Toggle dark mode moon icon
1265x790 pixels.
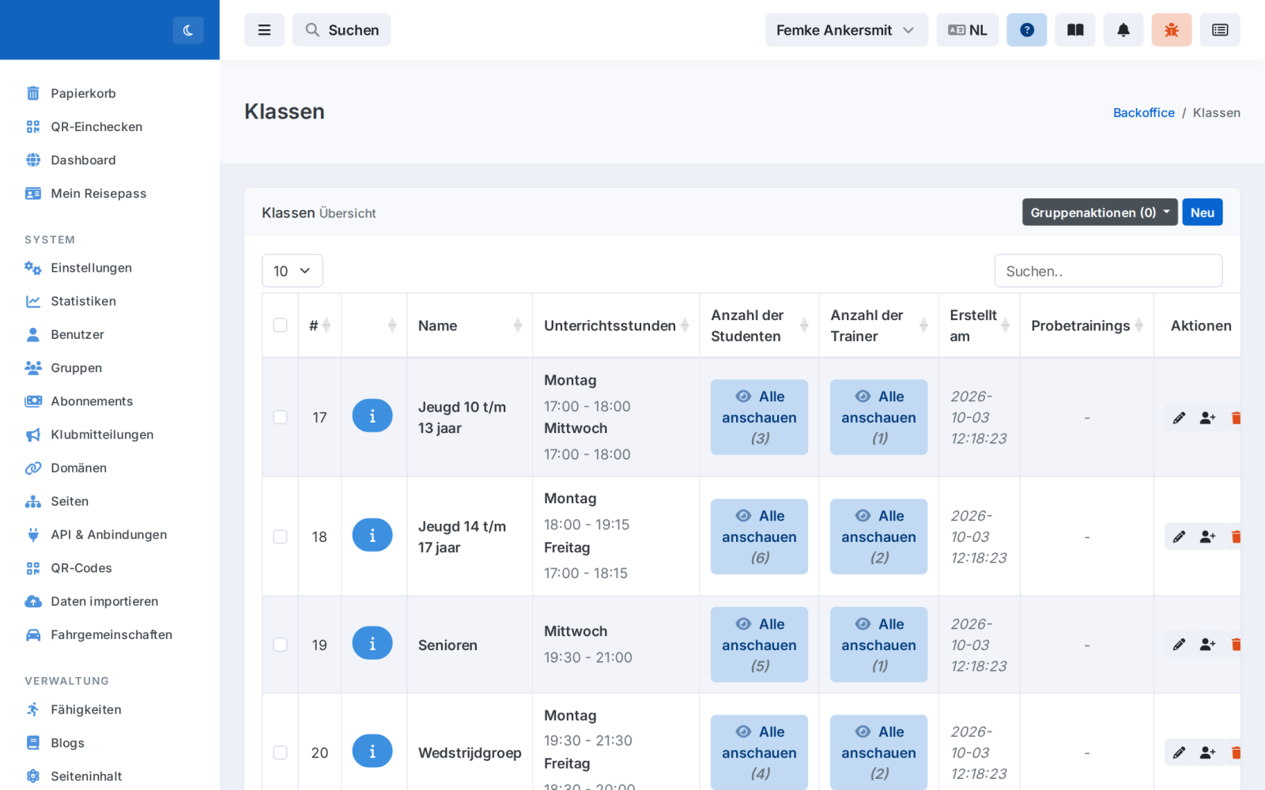tap(188, 30)
